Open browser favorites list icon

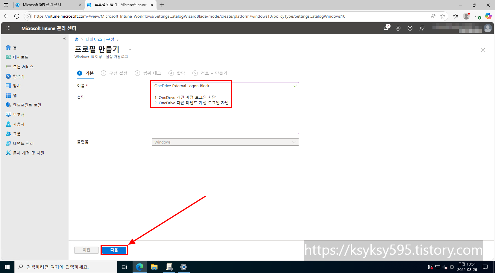coord(455,16)
